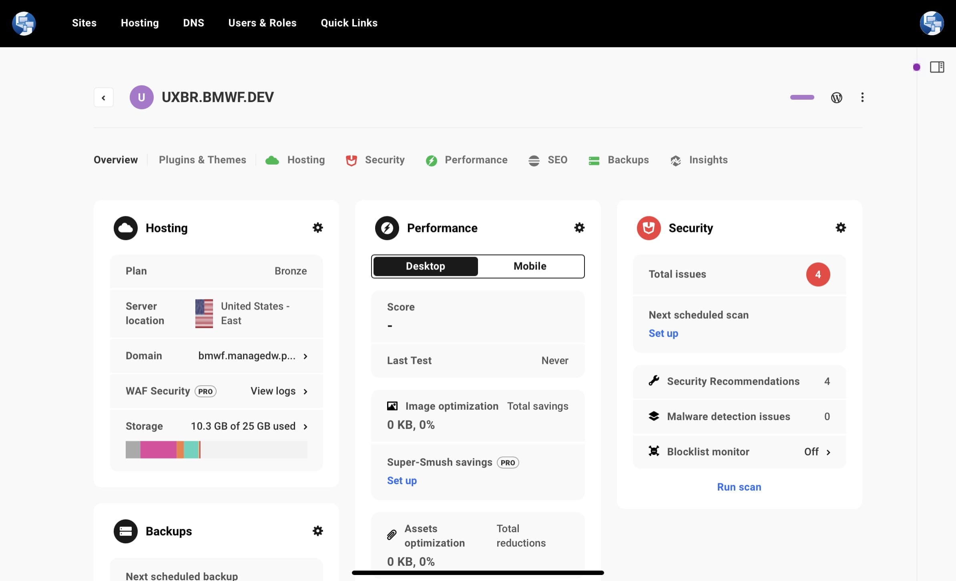
Task: Open the Sites menu
Action: pyautogui.click(x=84, y=23)
